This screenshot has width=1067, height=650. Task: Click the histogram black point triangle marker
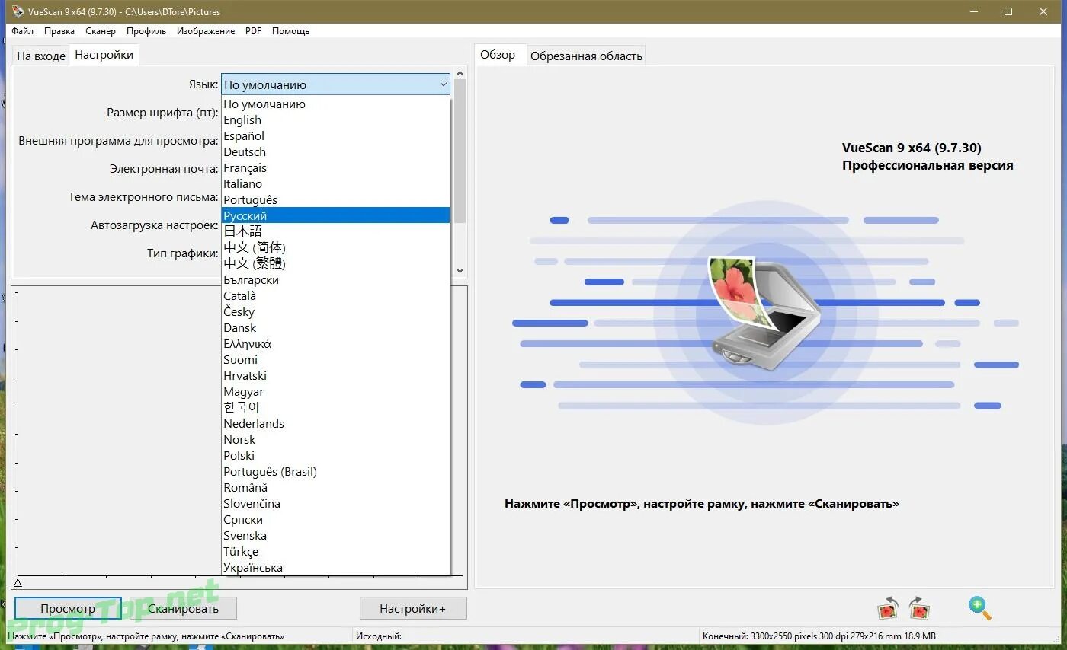click(18, 583)
